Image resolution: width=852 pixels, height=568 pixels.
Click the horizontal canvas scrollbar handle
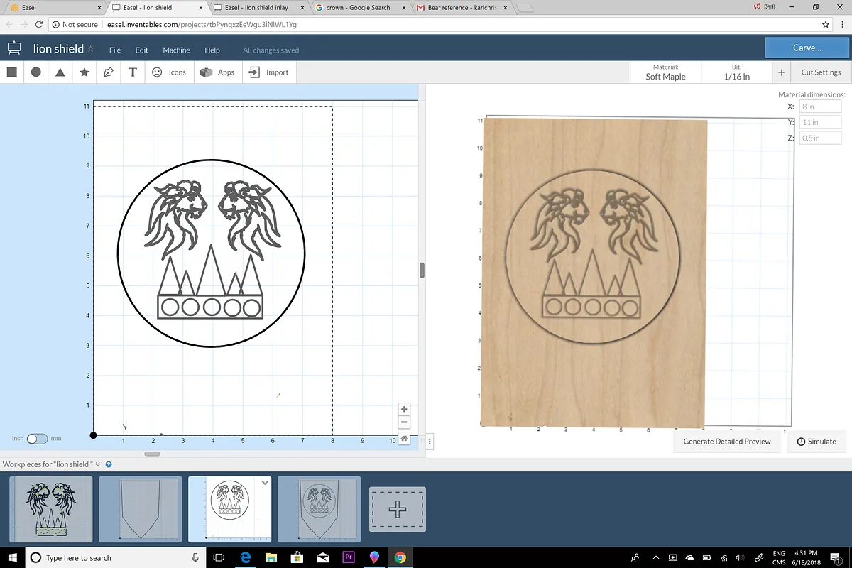[x=152, y=454]
